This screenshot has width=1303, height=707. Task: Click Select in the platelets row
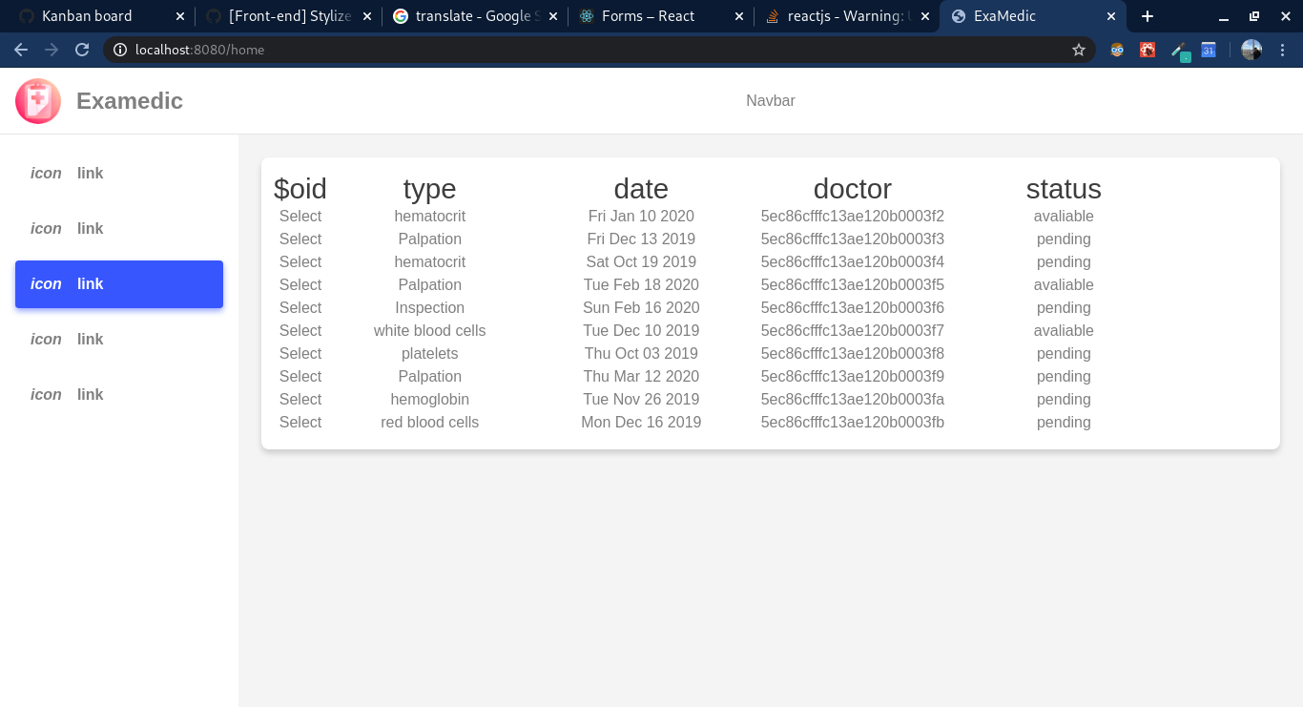[300, 354]
